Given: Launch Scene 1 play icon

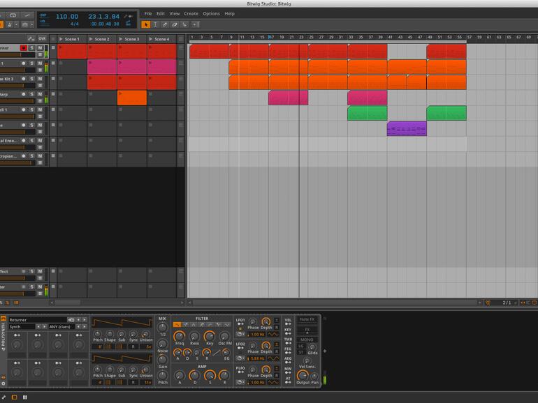Looking at the screenshot, I should point(61,39).
